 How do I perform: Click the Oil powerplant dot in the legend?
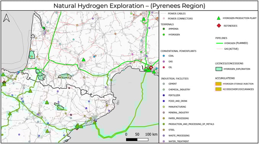click(x=164, y=67)
